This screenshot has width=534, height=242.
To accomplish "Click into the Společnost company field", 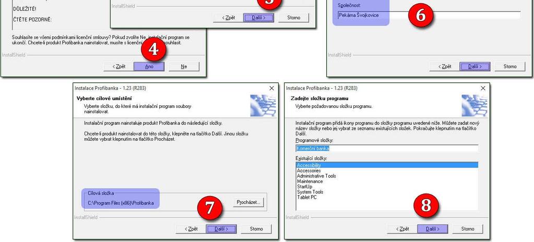I will [x=429, y=15].
